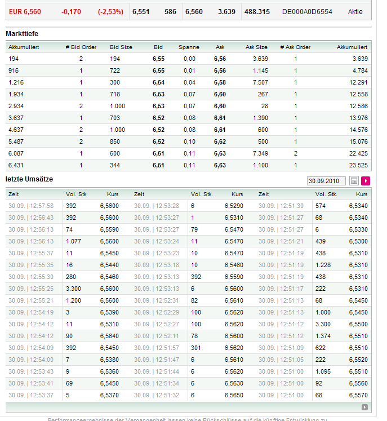Viewport: 387px width, 421px height.
Task: Click the pink arrow submit date button
Action: point(366,181)
